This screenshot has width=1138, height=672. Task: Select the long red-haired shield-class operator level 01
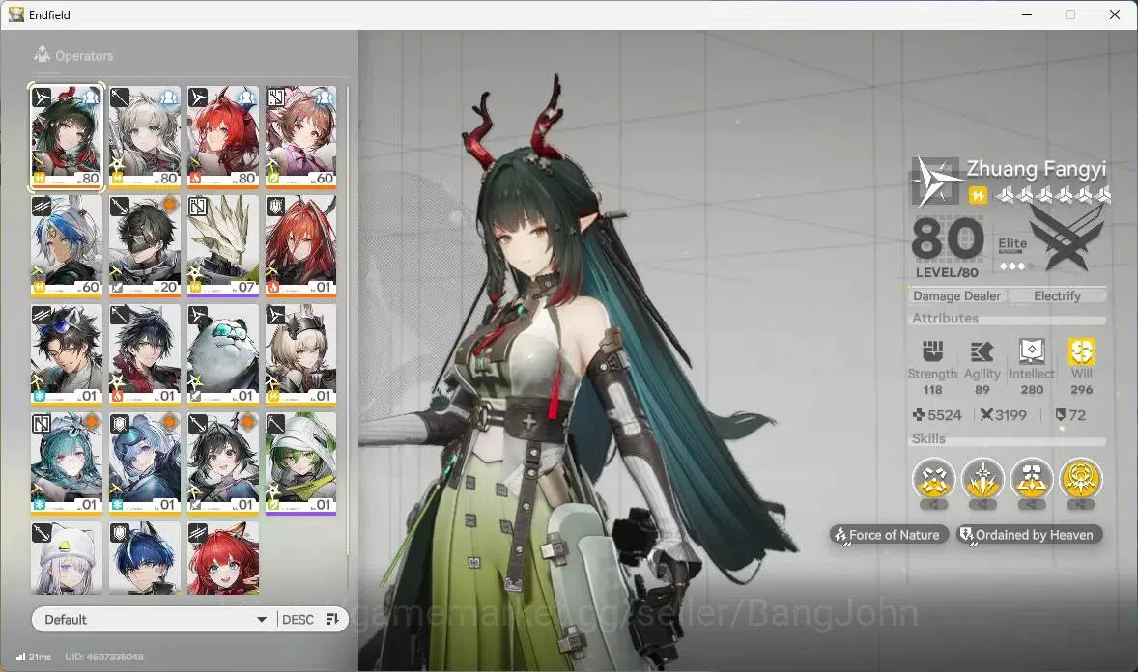(300, 246)
